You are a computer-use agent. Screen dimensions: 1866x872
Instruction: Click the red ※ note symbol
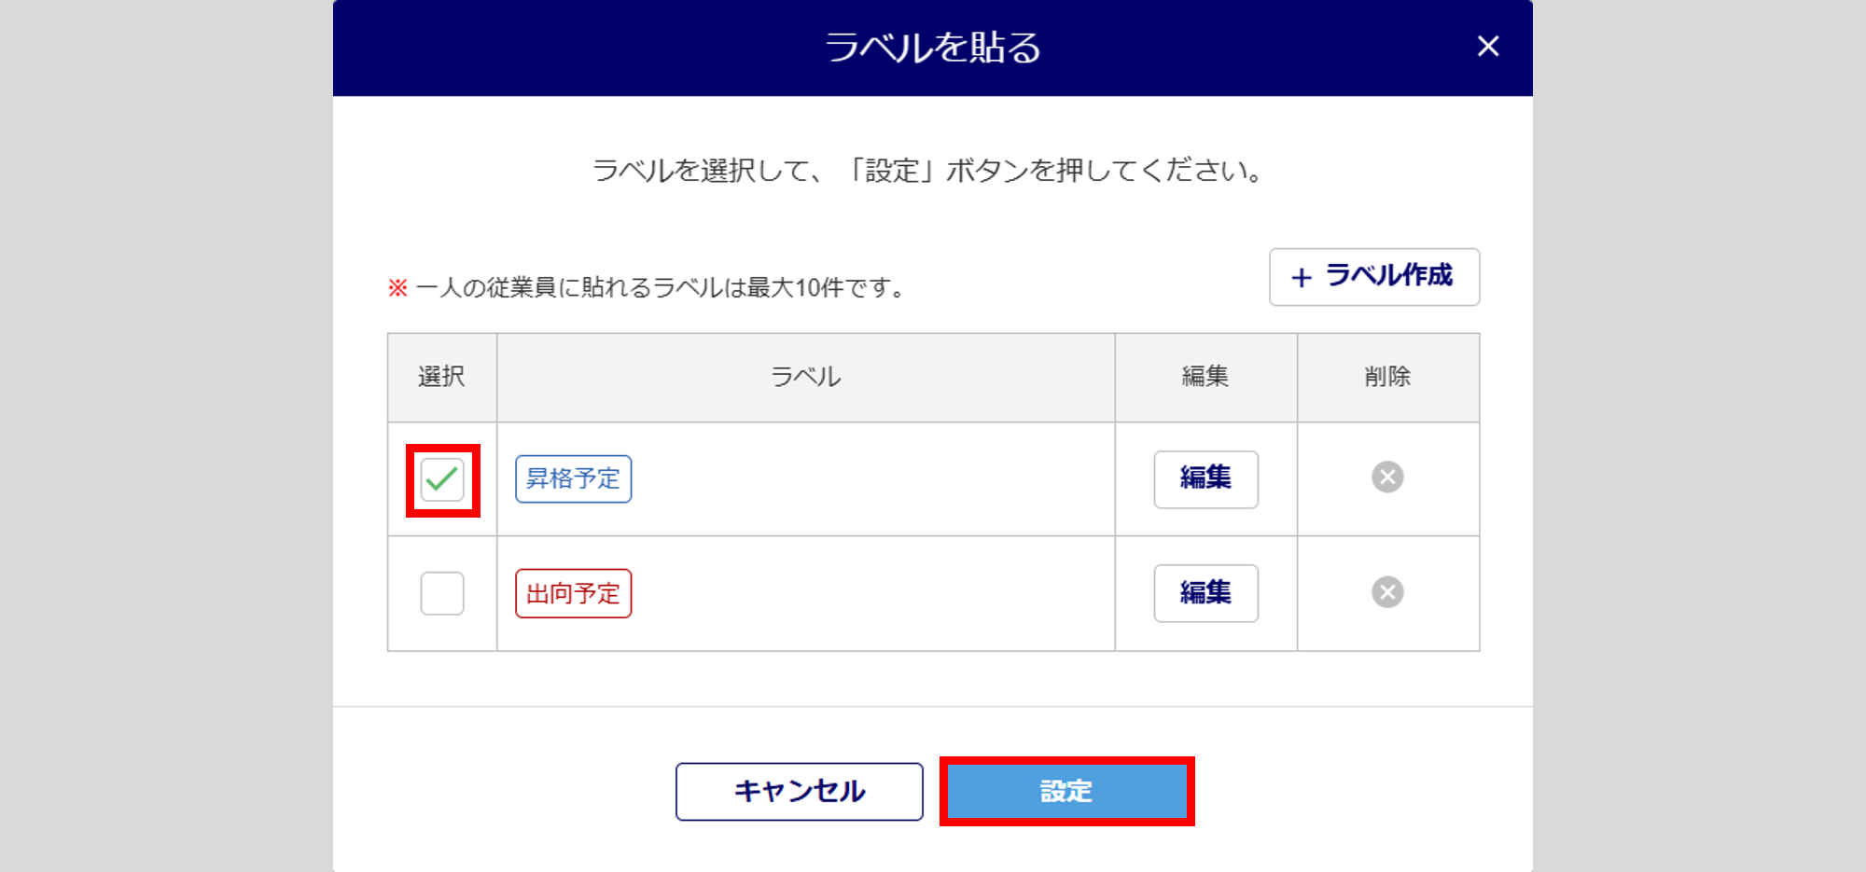click(x=398, y=288)
